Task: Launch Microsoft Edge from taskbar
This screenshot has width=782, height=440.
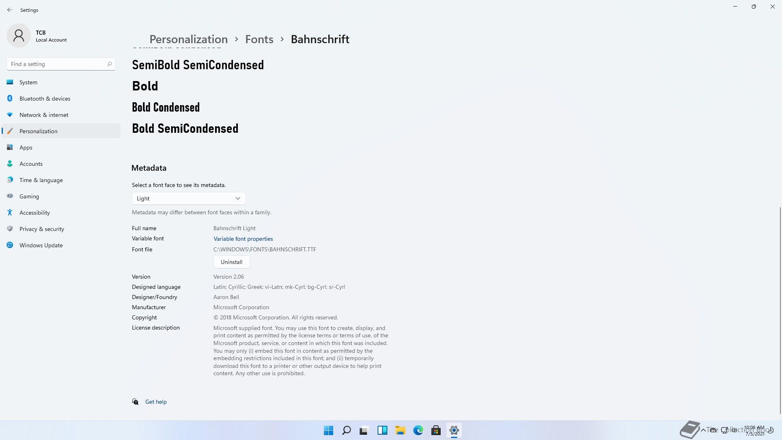Action: tap(418, 430)
